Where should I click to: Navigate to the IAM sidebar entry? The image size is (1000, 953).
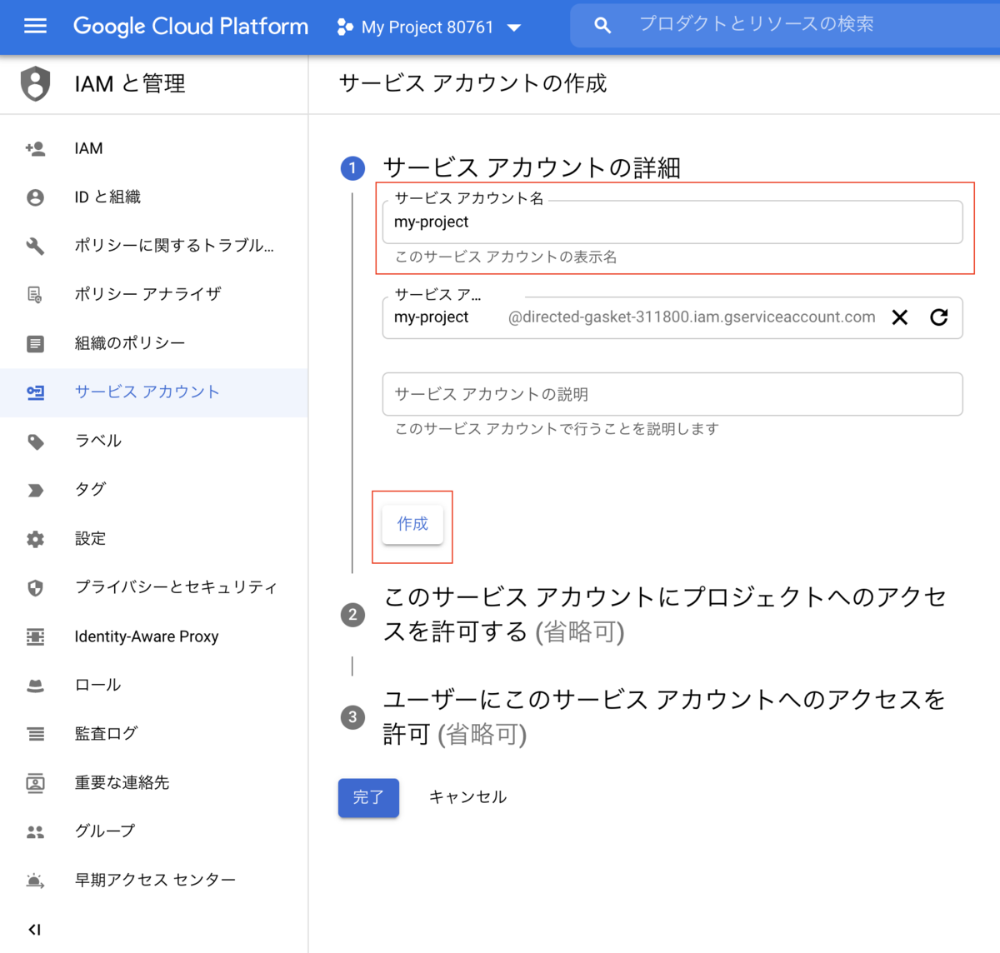pos(88,147)
